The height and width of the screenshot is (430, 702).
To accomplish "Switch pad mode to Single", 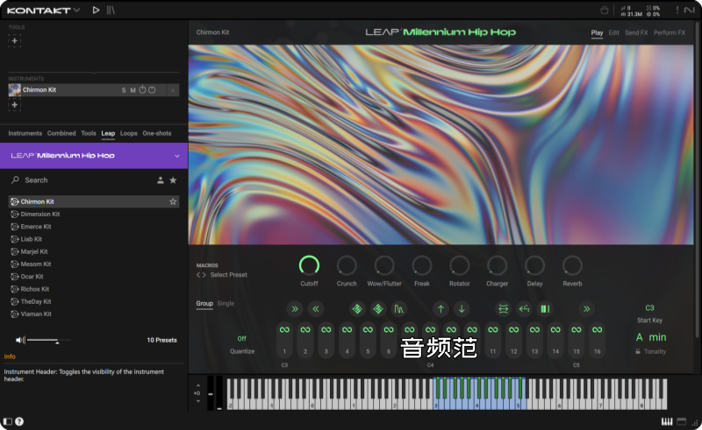I will click(x=226, y=303).
